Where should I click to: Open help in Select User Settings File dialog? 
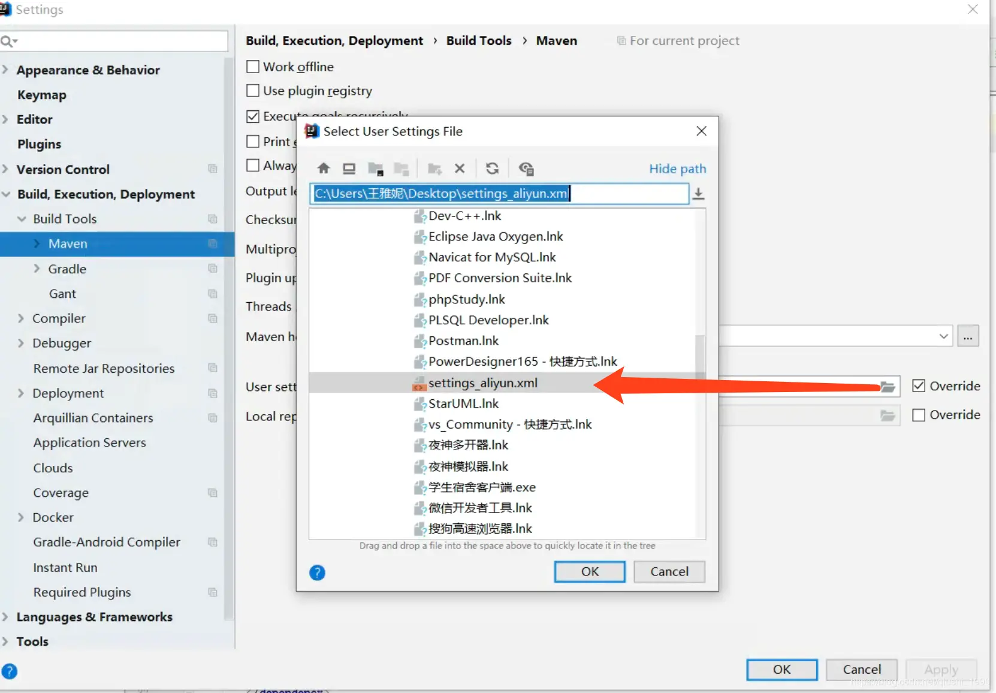(x=317, y=573)
